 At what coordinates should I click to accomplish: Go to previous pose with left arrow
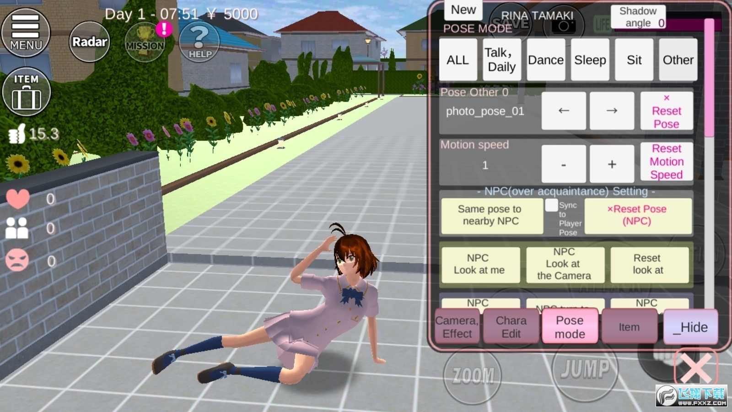[563, 111]
